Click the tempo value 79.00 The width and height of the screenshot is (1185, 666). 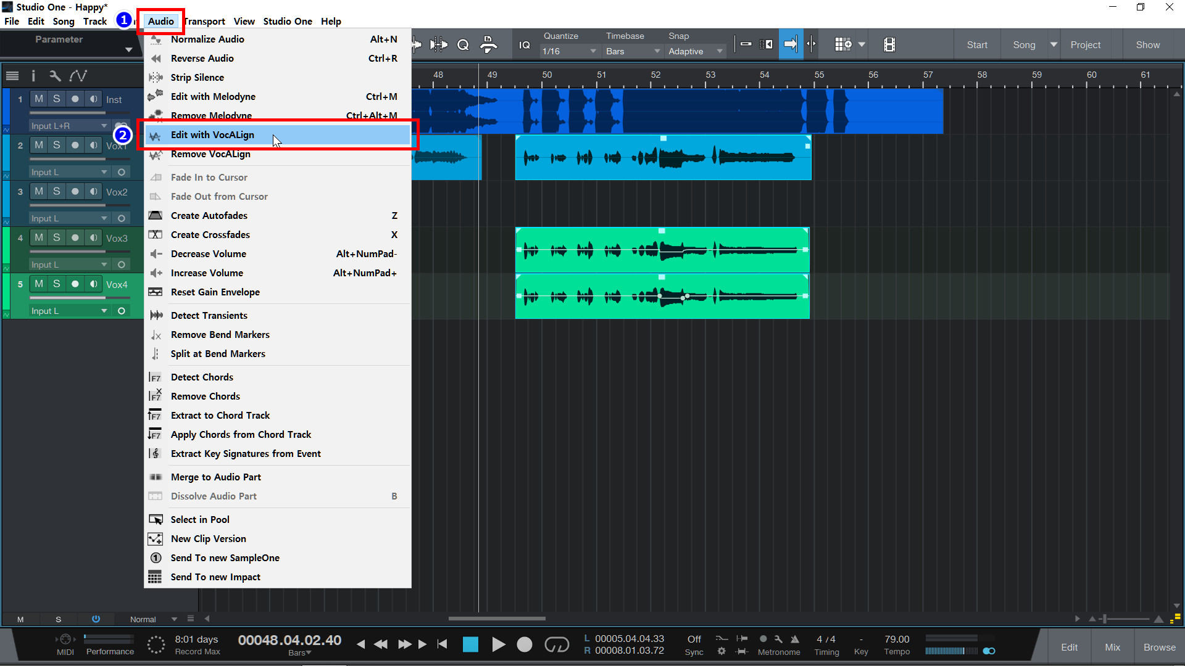(x=896, y=639)
